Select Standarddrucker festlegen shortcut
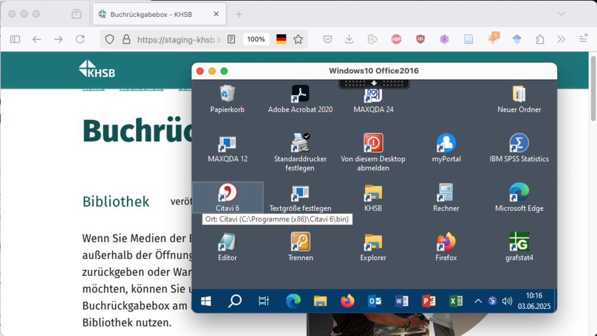Viewport: 597px width, 336px height. [x=300, y=153]
